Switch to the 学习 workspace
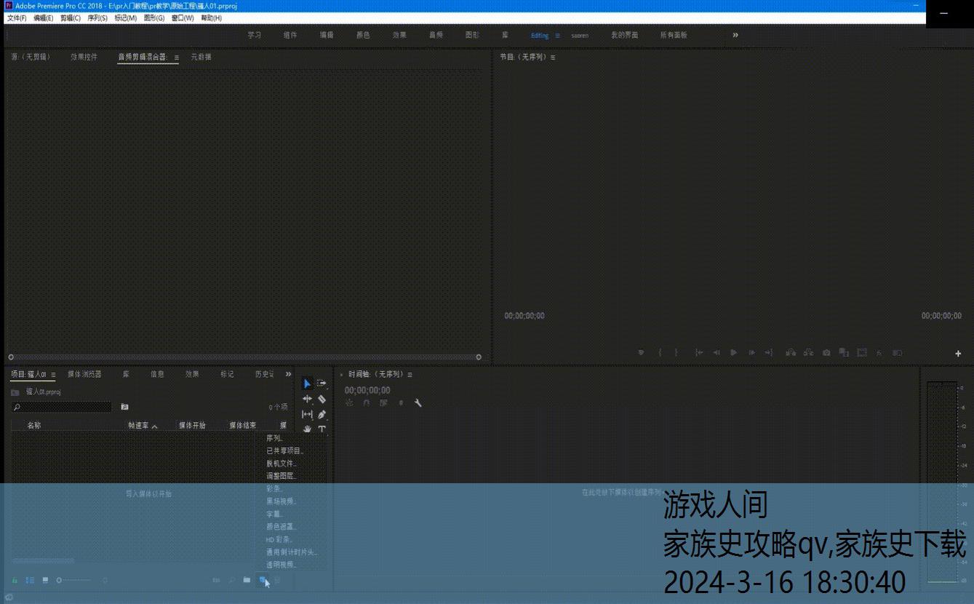This screenshot has width=974, height=604. (x=254, y=35)
